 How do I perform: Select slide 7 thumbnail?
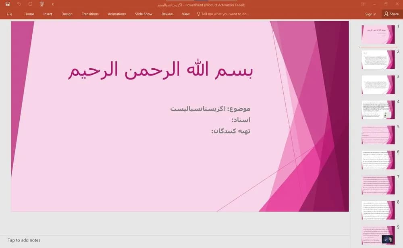pos(378,185)
